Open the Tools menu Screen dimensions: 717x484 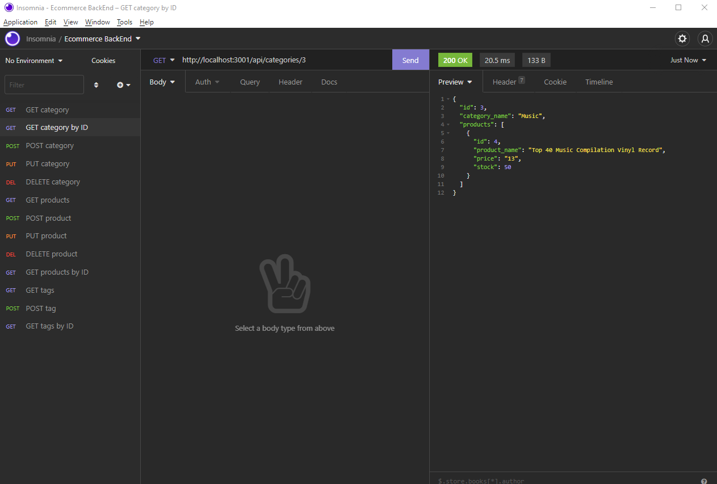tap(124, 22)
